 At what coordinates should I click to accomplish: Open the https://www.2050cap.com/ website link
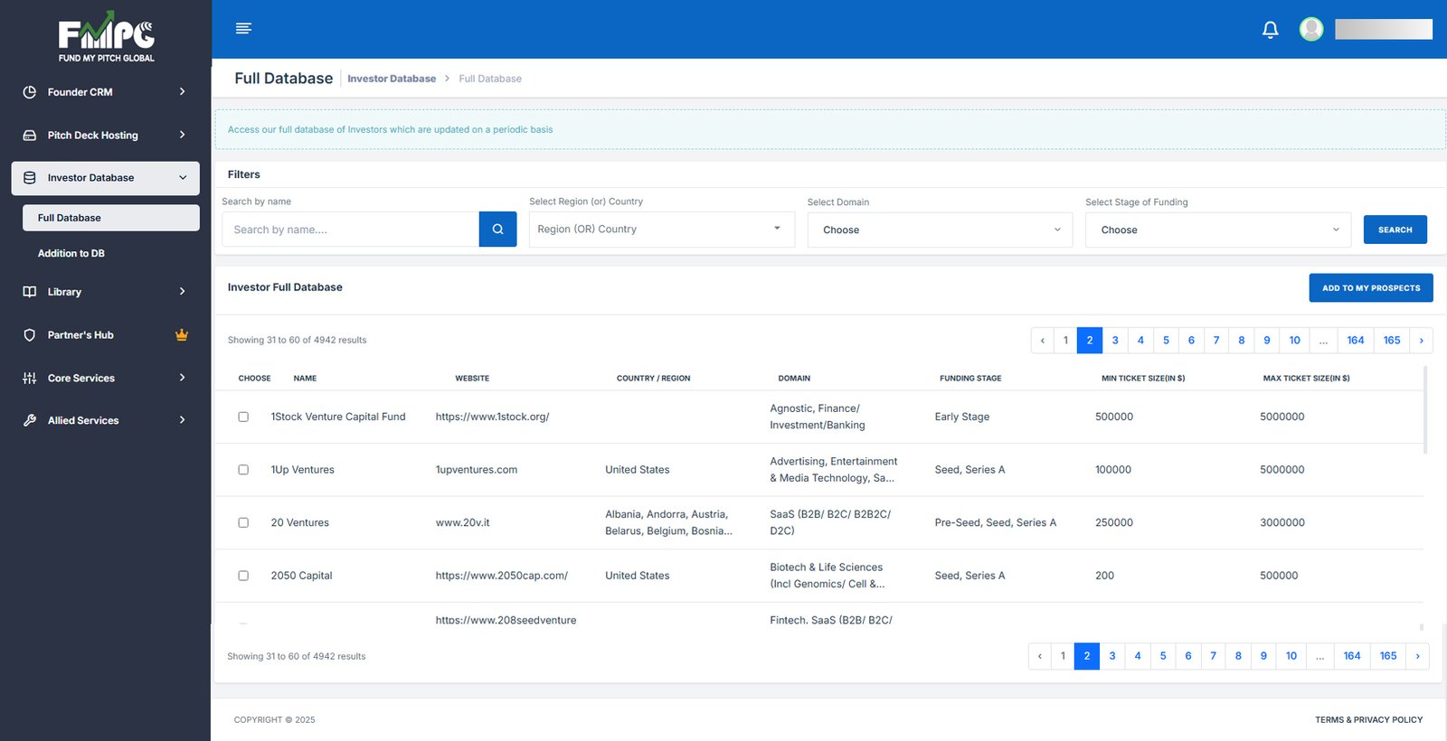coord(501,576)
